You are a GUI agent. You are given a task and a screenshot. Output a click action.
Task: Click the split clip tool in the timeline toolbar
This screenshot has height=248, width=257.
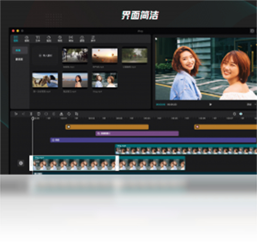(x=31, y=114)
